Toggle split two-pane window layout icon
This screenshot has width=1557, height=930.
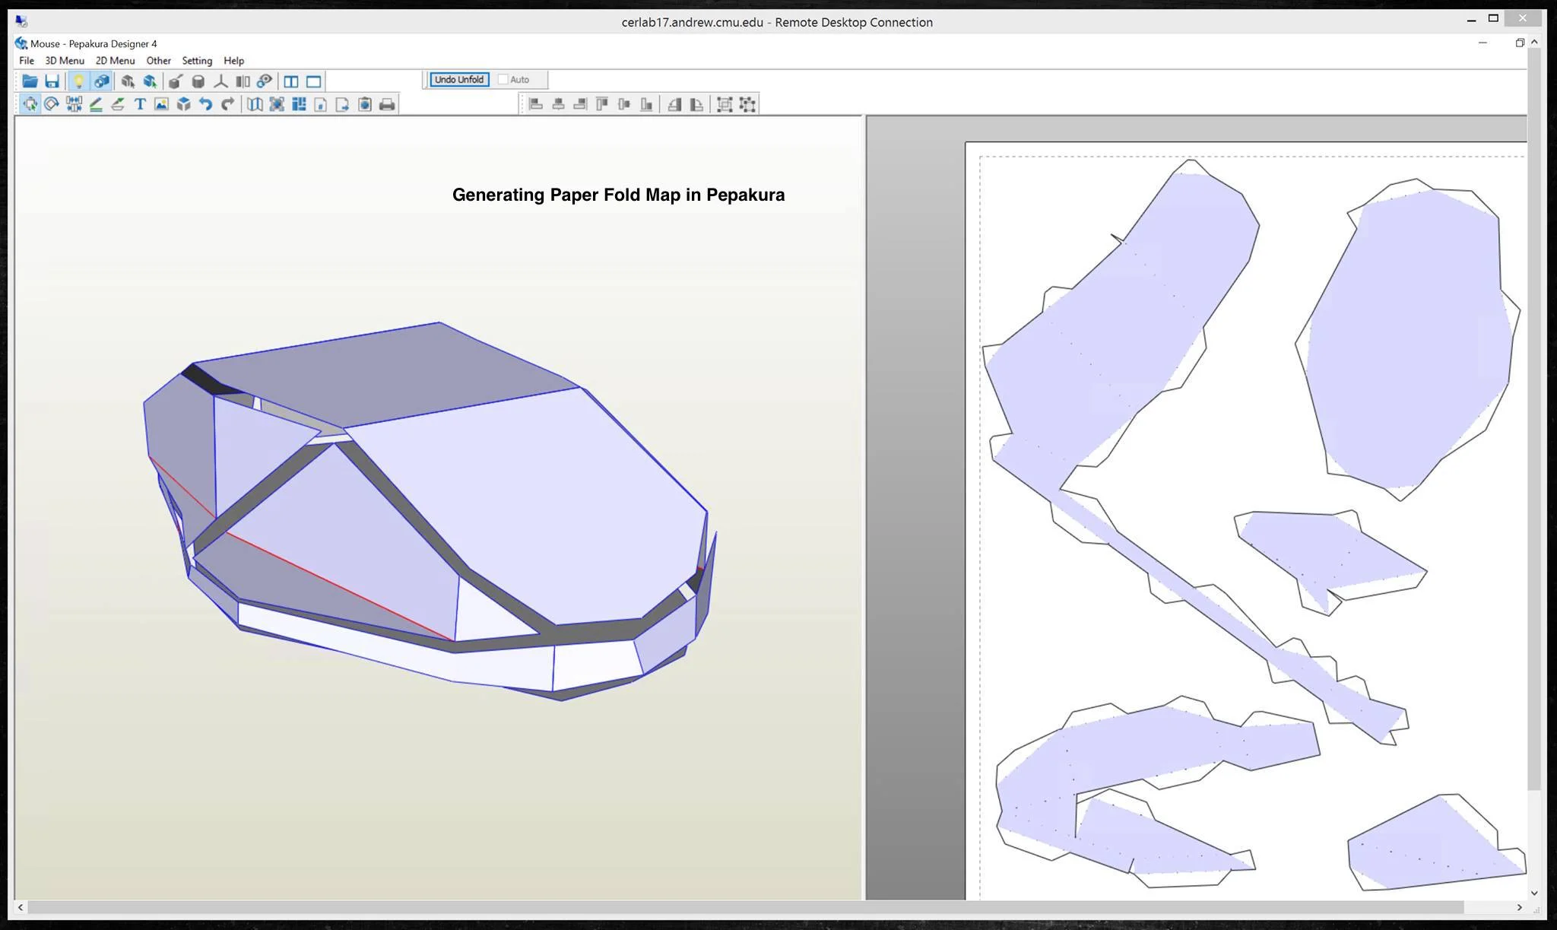[291, 81]
